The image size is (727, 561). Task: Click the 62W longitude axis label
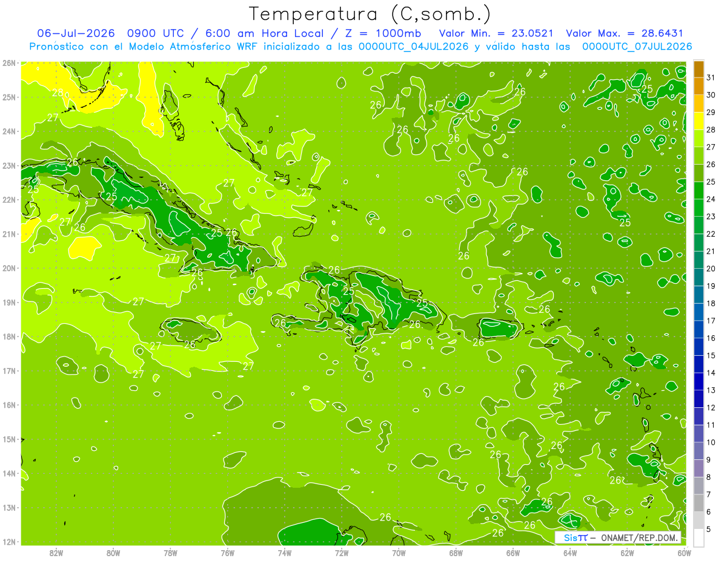point(627,552)
